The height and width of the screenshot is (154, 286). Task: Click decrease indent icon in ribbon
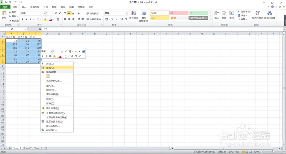point(79,19)
